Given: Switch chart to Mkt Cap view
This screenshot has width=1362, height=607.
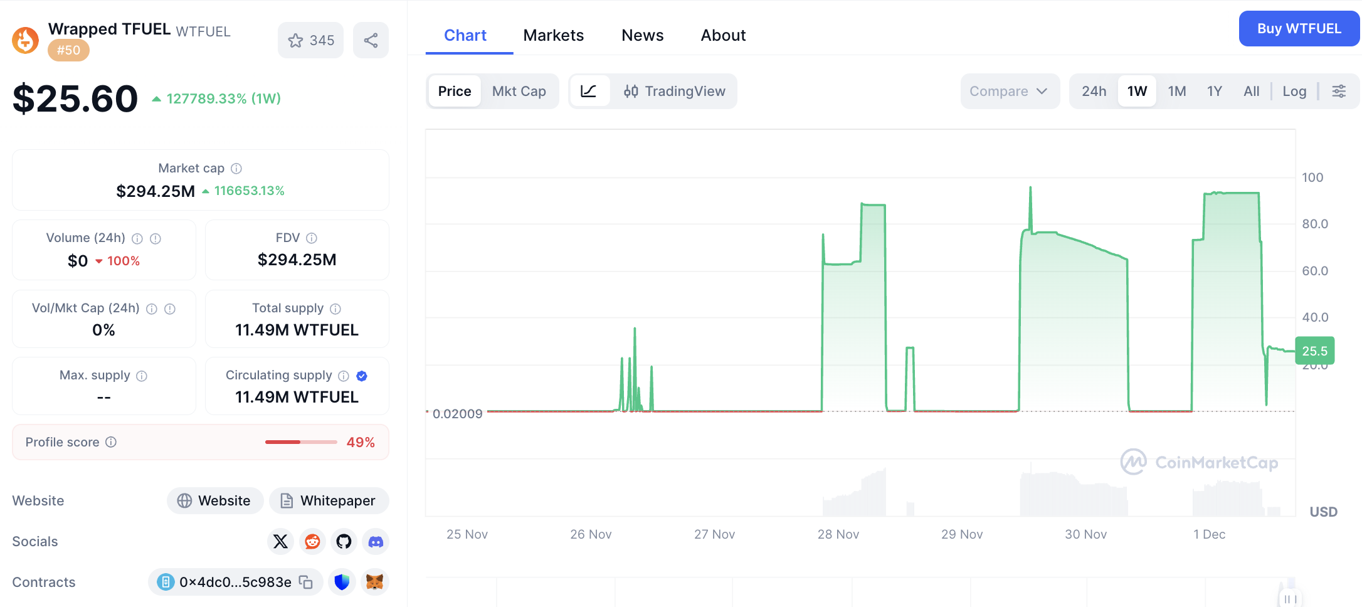Looking at the screenshot, I should click(x=519, y=92).
